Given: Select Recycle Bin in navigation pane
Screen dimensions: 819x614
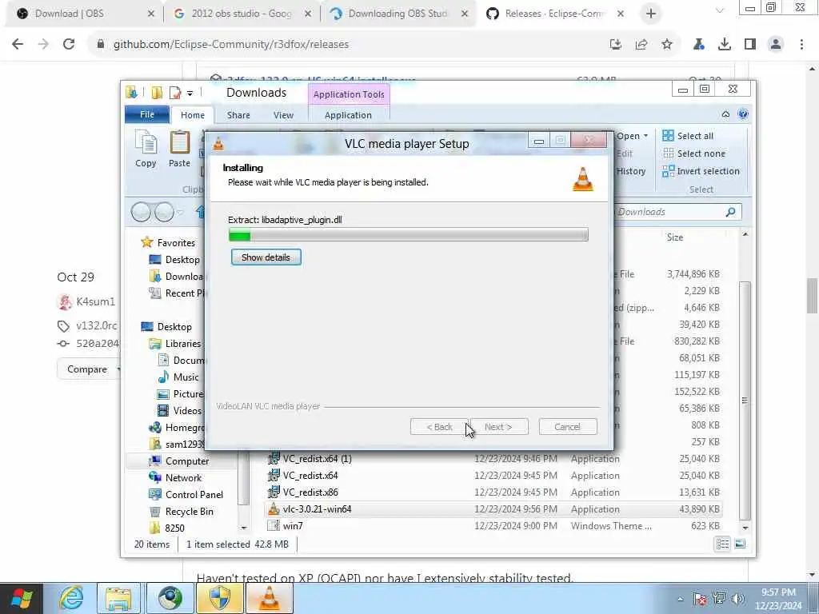Looking at the screenshot, I should point(182,511).
